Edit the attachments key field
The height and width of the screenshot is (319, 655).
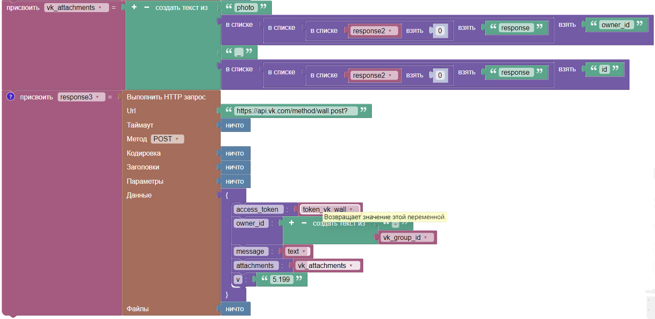[x=256, y=265]
